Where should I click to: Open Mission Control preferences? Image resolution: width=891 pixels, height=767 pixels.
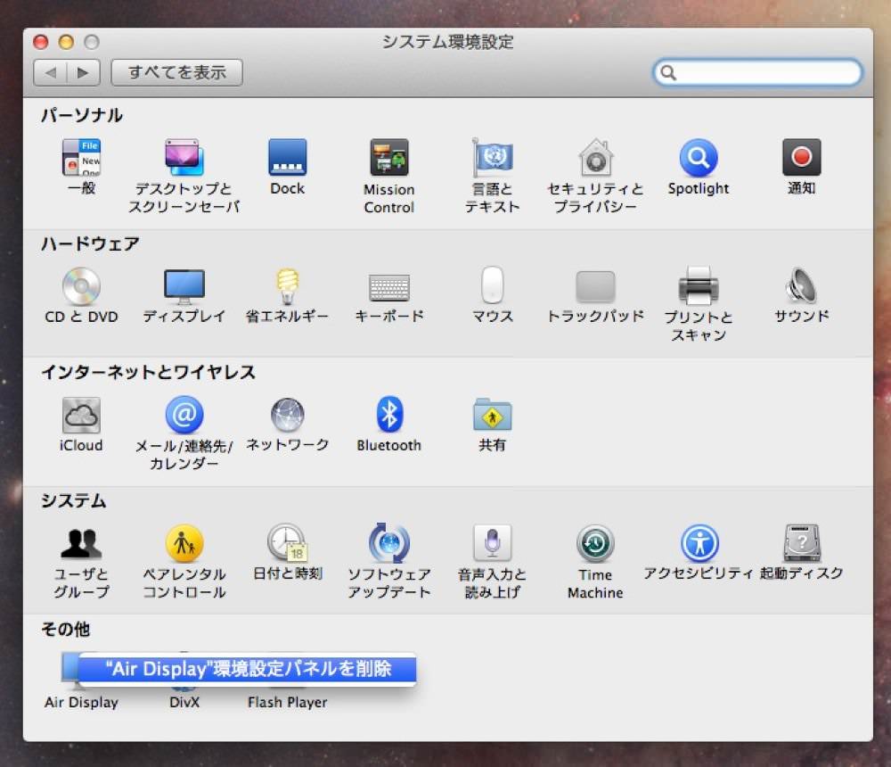click(389, 157)
